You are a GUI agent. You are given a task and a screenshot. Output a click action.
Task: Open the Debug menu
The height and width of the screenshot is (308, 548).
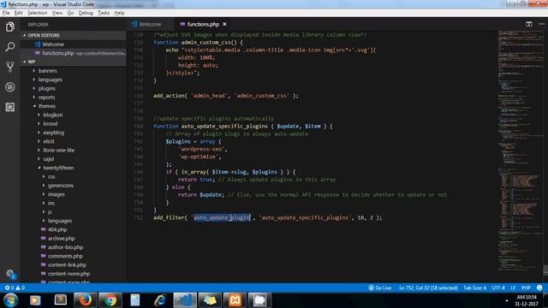click(86, 13)
